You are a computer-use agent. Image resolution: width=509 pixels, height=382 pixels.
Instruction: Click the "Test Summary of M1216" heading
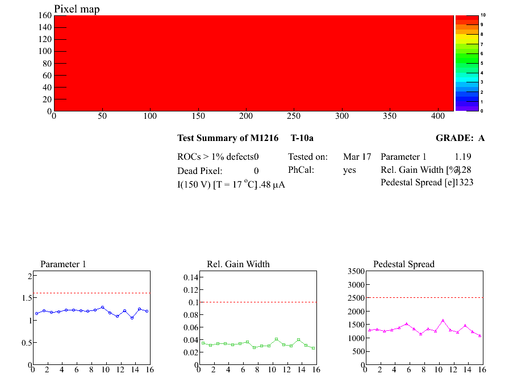228,138
